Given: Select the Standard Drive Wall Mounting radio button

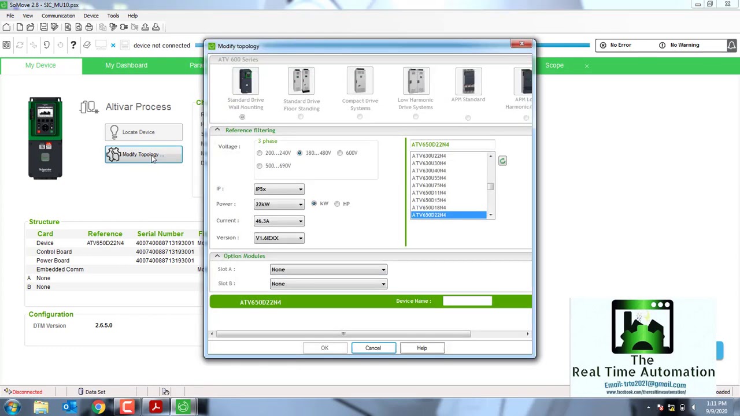Looking at the screenshot, I should click(242, 117).
